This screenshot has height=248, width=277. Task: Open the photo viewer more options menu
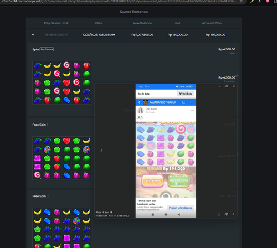234,214
